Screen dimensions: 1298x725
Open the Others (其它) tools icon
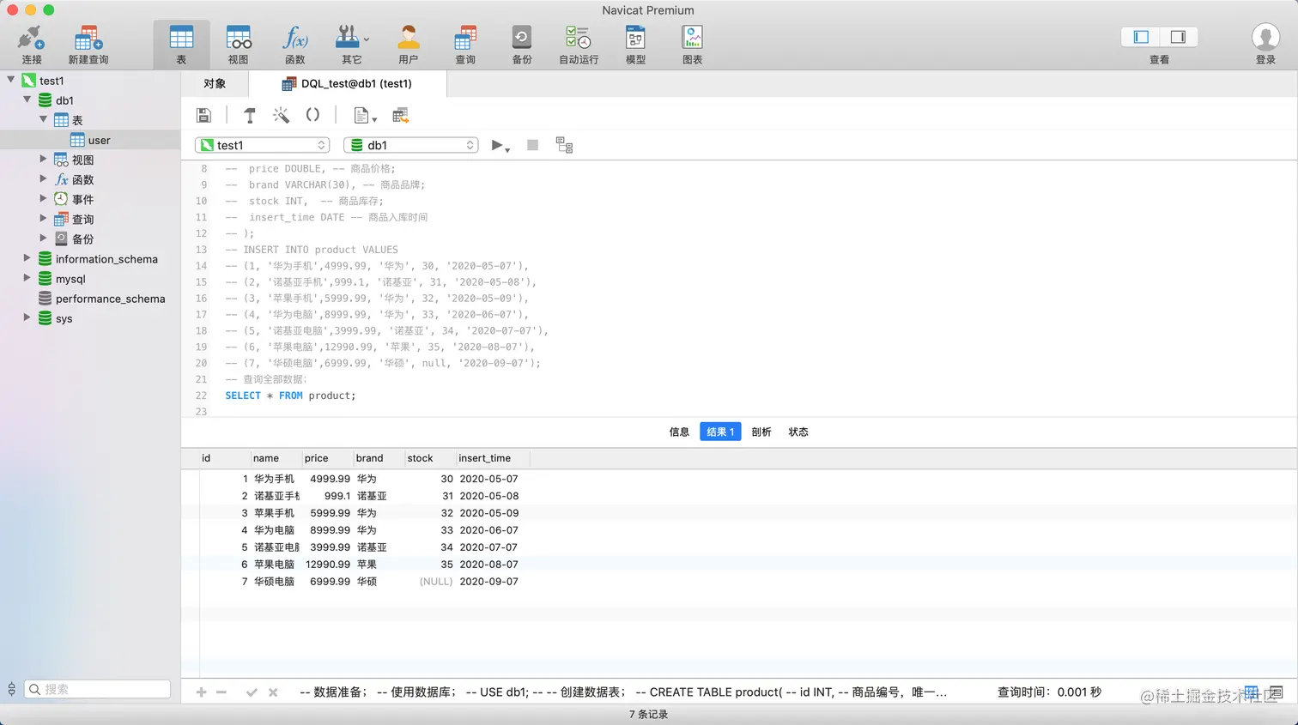point(351,45)
